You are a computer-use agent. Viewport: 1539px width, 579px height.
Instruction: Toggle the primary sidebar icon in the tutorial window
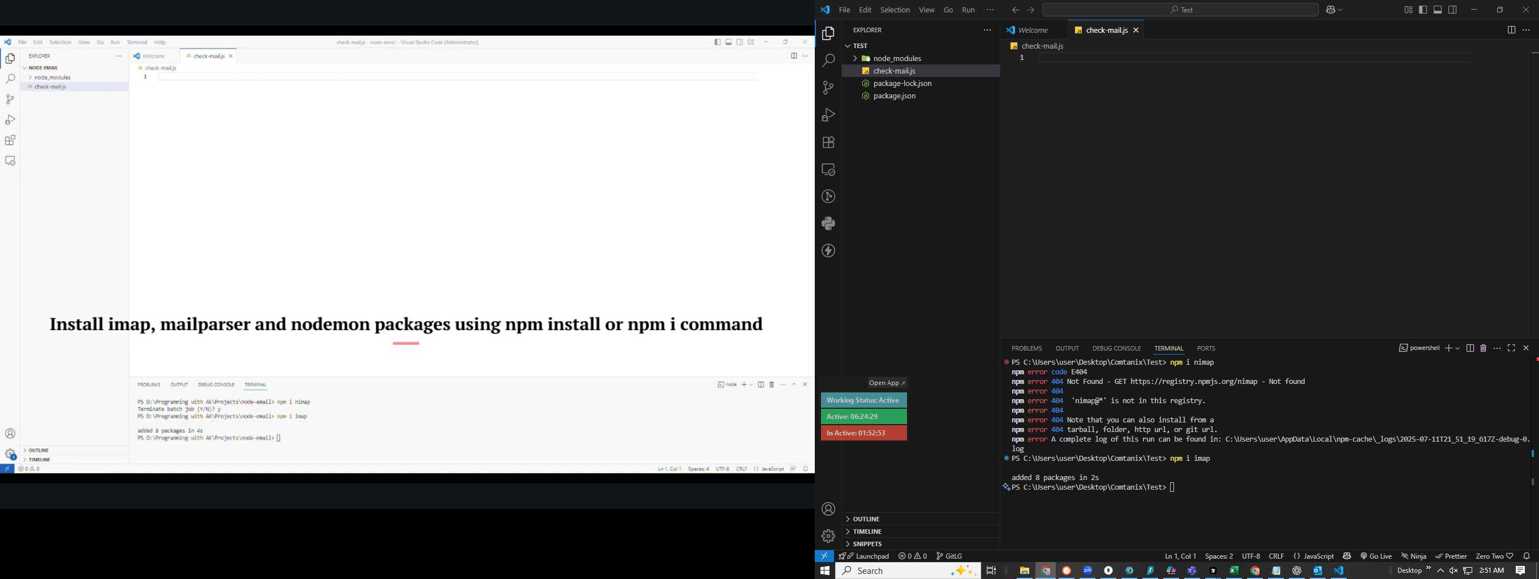point(717,42)
